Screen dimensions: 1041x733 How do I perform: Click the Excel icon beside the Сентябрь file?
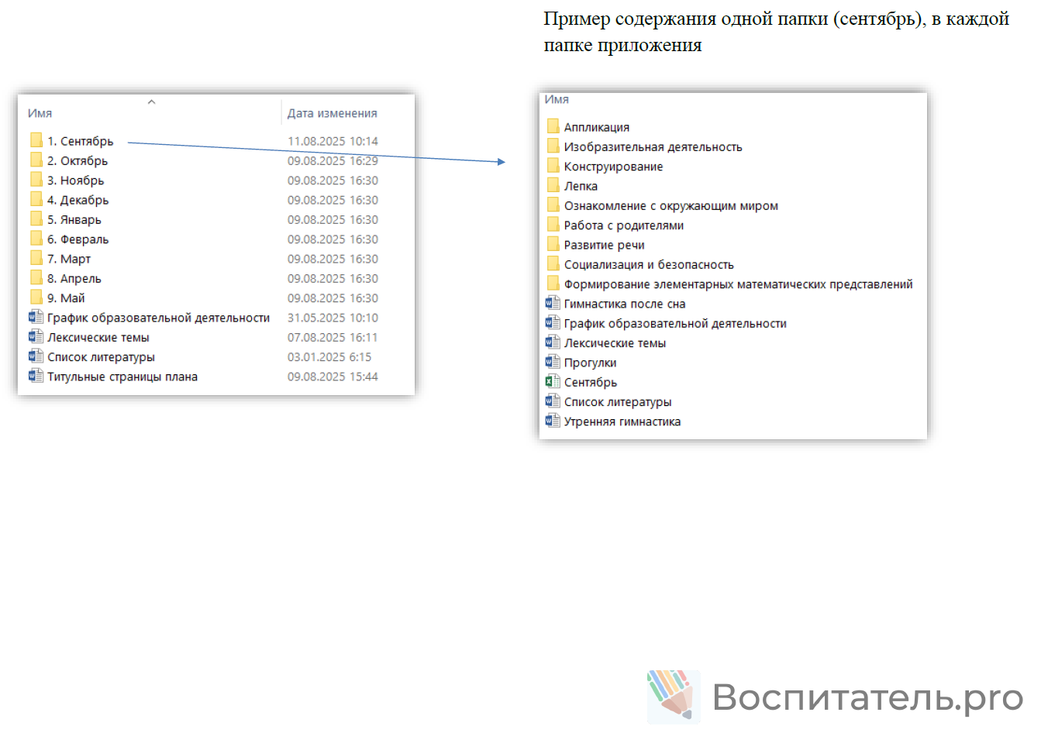coord(553,381)
